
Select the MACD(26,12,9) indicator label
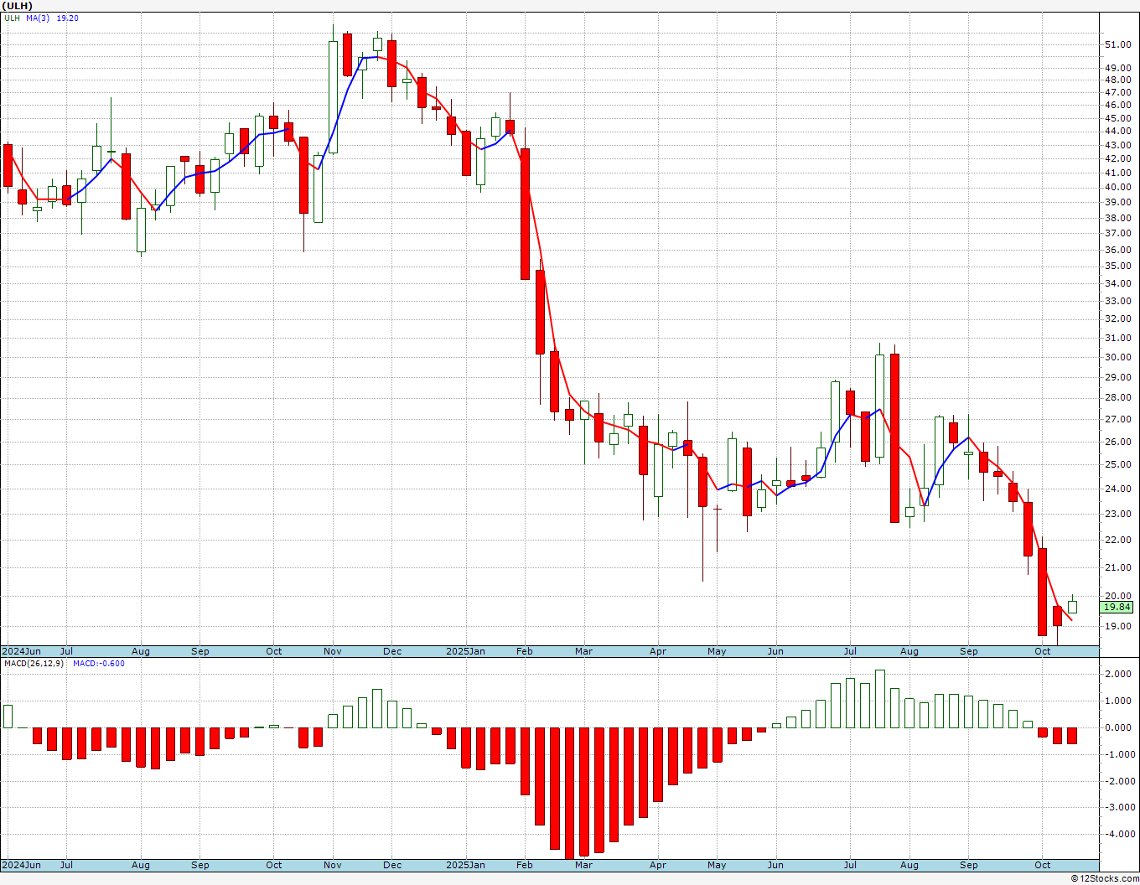[35, 663]
